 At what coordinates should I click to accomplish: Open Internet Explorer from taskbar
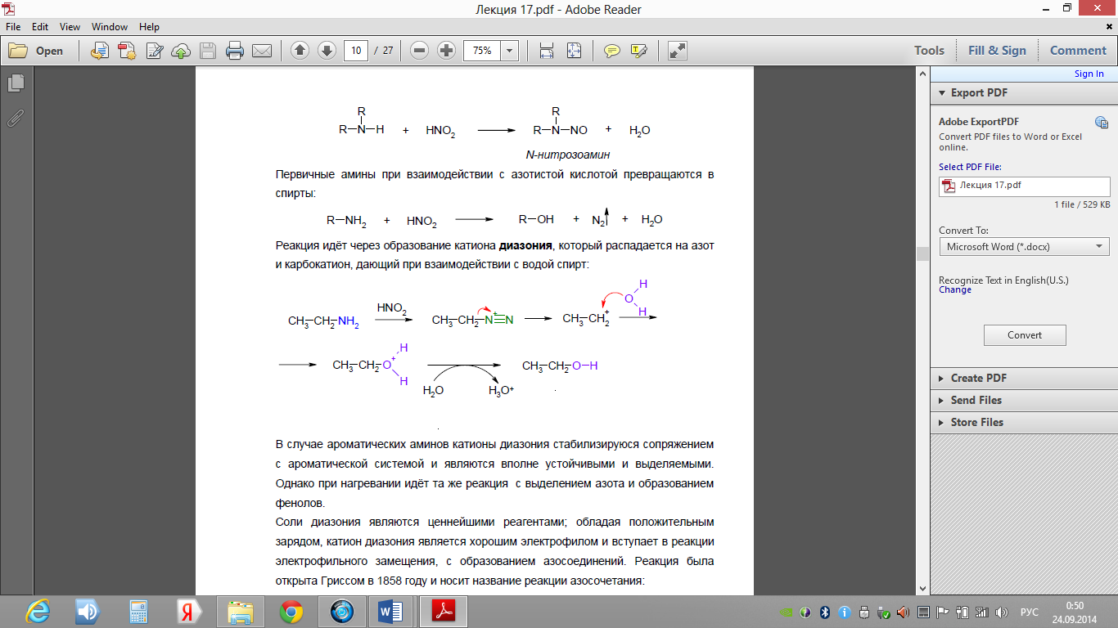tap(38, 612)
